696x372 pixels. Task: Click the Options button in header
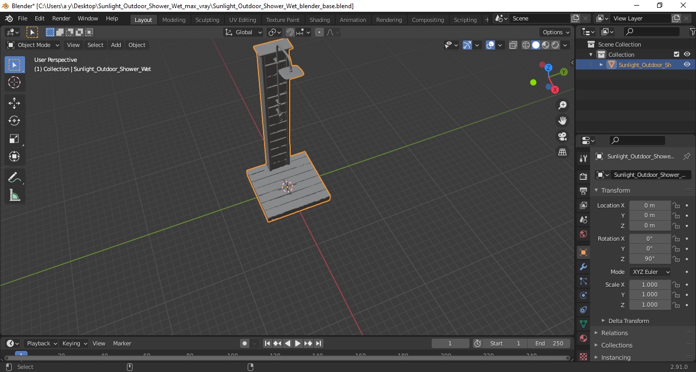click(556, 32)
